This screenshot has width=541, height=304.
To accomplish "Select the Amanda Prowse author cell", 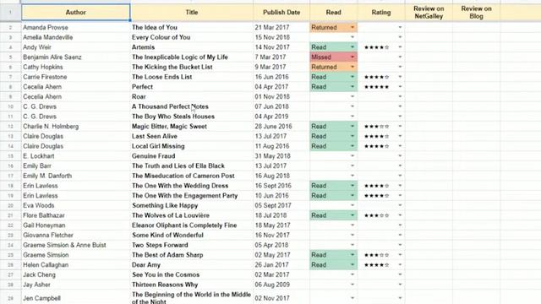I will [75, 27].
